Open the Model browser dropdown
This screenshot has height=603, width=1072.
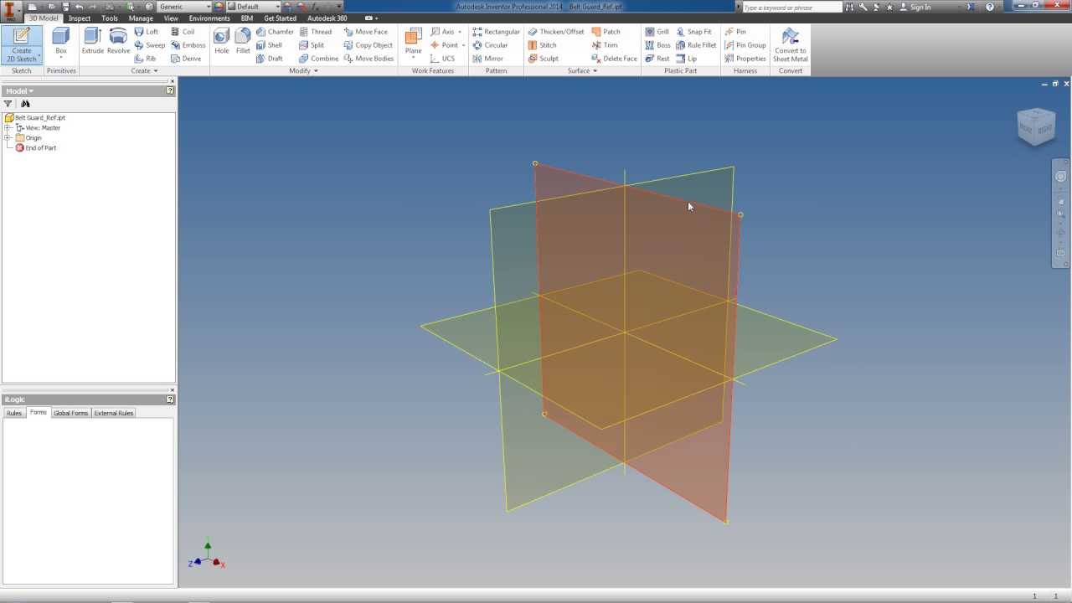pyautogui.click(x=19, y=91)
